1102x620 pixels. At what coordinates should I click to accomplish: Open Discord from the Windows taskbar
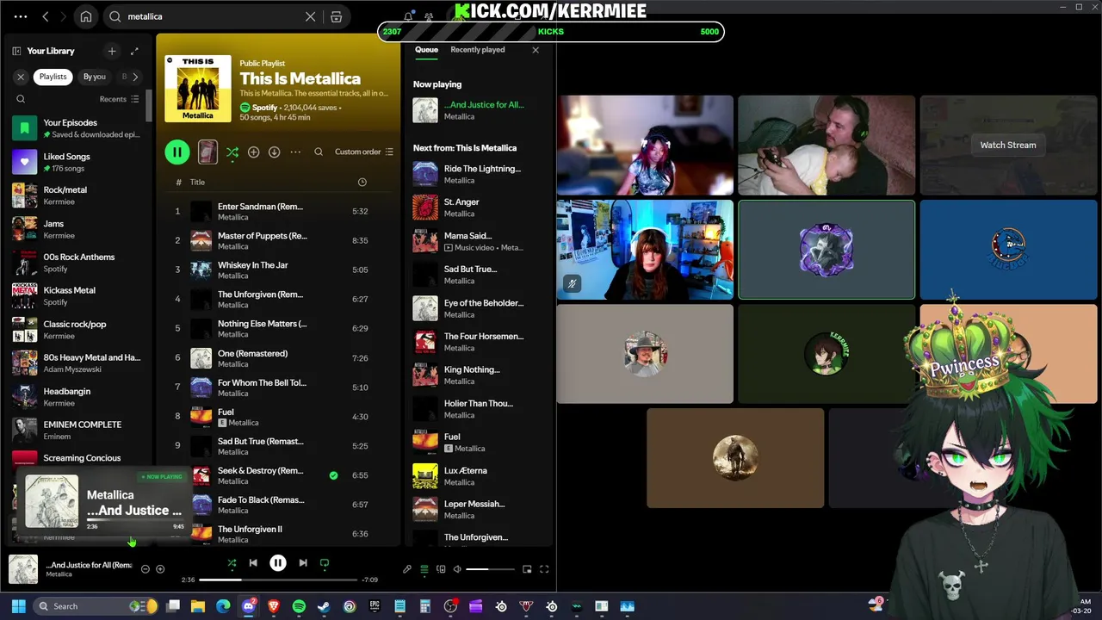tap(249, 606)
